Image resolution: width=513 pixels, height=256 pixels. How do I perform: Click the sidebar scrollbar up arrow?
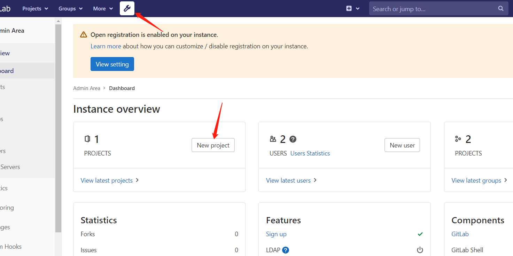[x=58, y=21]
